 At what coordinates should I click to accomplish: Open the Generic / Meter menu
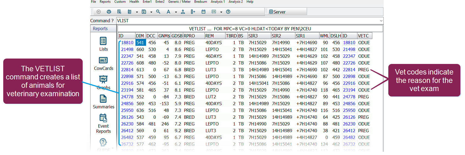click(x=179, y=2)
